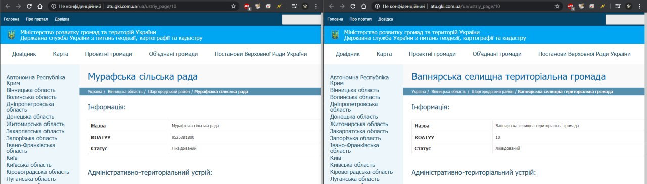This screenshot has width=647, height=184.
Task: Open Карта tab in left window navigation
Action: (x=61, y=54)
